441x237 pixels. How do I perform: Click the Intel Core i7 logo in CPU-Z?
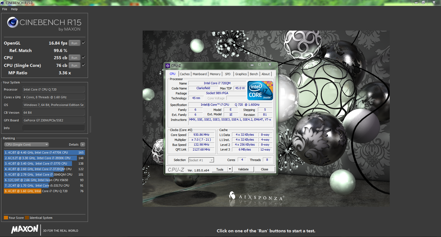click(x=260, y=91)
